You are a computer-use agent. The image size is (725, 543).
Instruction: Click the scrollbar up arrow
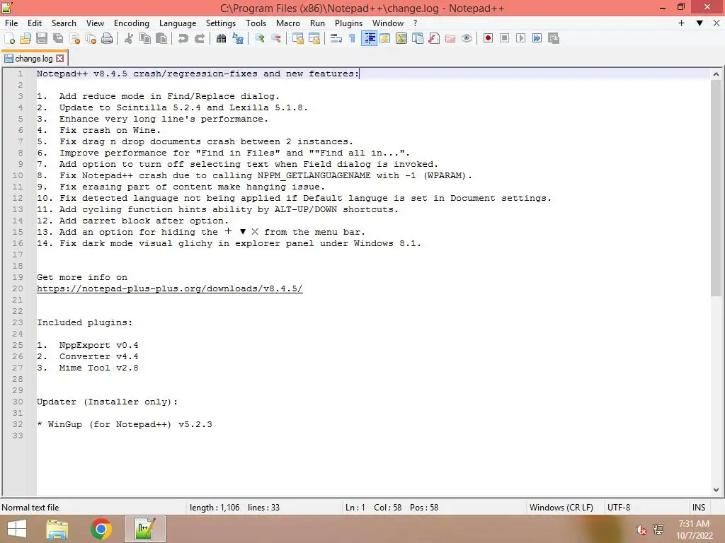coord(716,74)
